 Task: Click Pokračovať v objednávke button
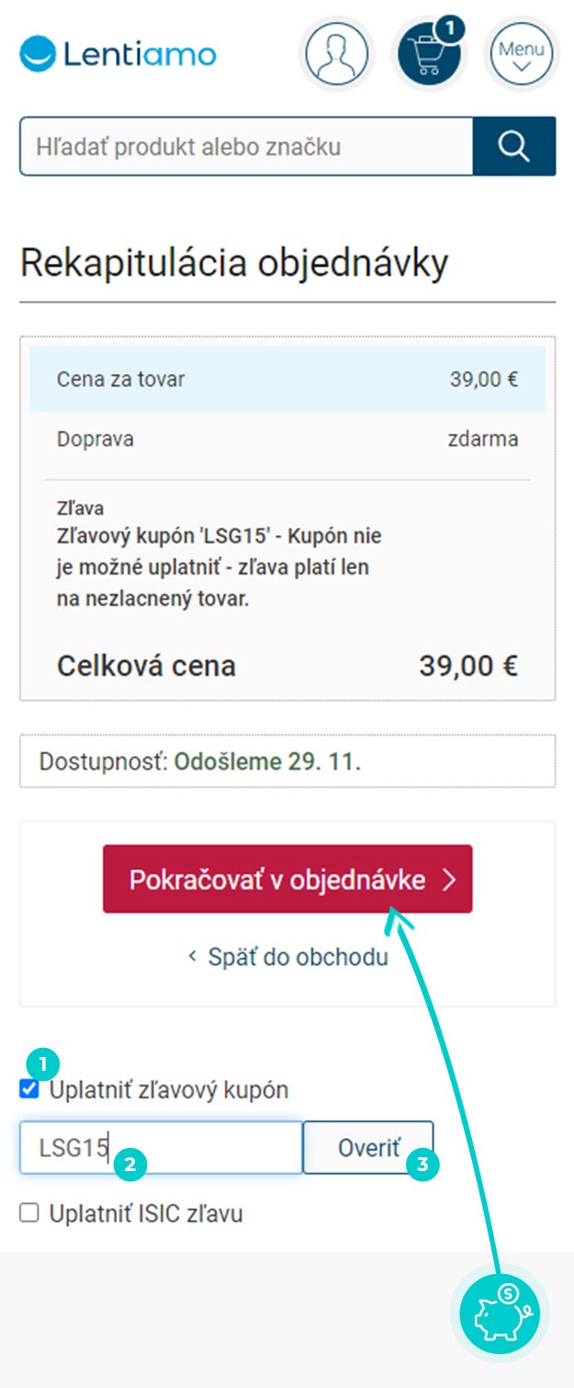pos(287,879)
